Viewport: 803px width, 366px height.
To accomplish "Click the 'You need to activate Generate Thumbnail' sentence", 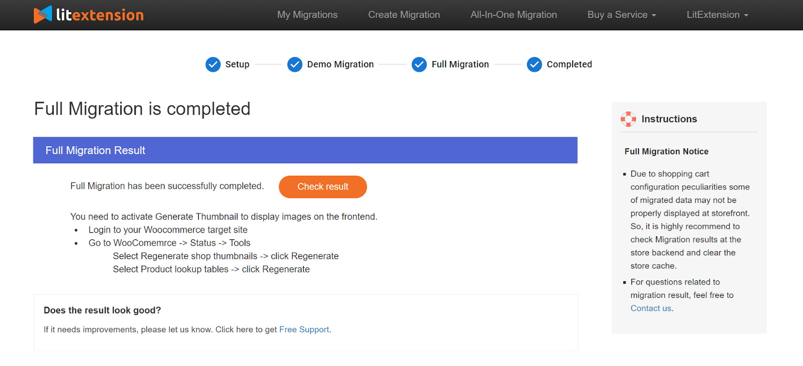I will pos(224,217).
